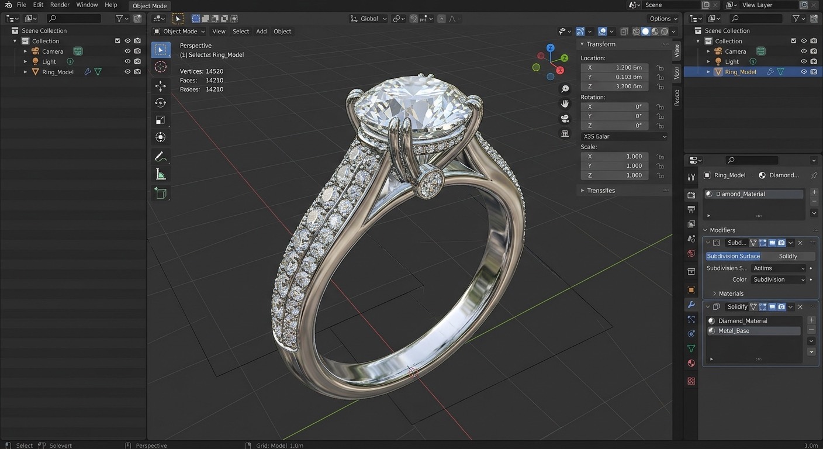
Task: Toggle the lock beside Location X
Action: click(x=660, y=68)
